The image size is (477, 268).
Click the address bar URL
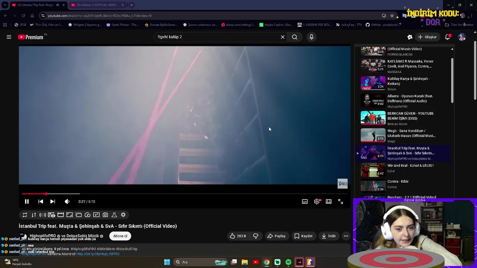[x=99, y=16]
